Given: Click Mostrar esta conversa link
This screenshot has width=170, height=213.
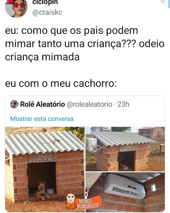Looking at the screenshot, I should point(42,119).
